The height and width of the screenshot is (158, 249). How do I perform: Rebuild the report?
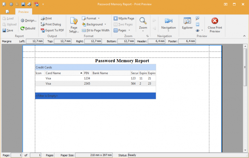[28, 28]
